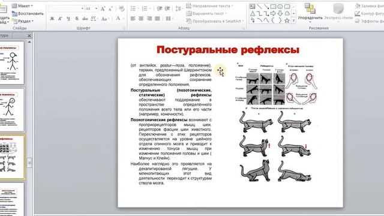384x216 pixels.
Task: Select the right brace shape
Action: (x=280, y=21)
